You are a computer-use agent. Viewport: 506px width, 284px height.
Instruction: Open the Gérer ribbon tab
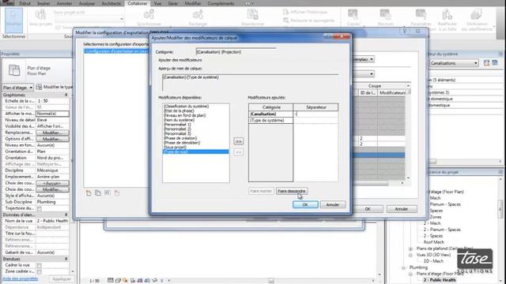coord(173,3)
